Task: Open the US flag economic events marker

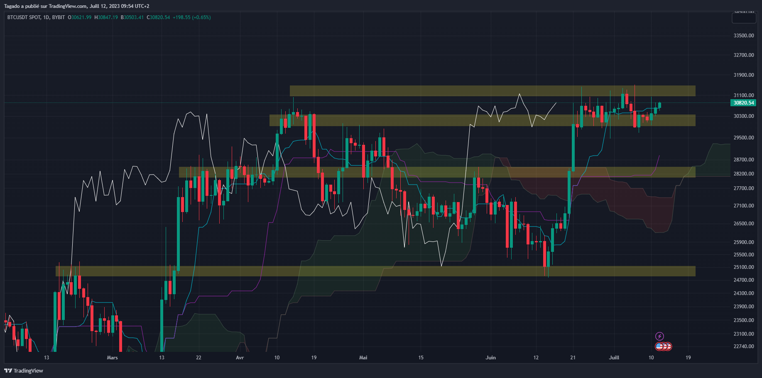Action: [x=659, y=346]
